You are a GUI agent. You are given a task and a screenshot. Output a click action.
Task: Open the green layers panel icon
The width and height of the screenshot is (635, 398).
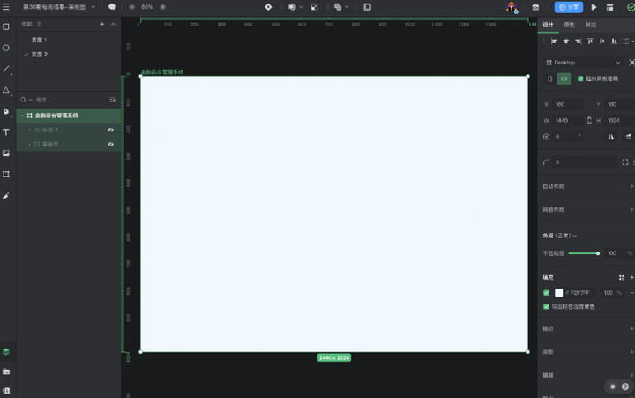(6, 352)
